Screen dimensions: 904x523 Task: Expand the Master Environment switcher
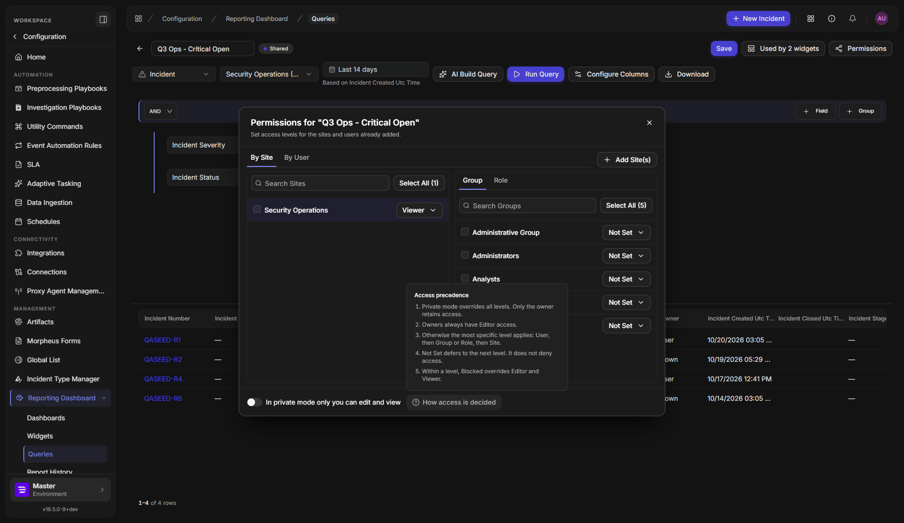tap(60, 490)
